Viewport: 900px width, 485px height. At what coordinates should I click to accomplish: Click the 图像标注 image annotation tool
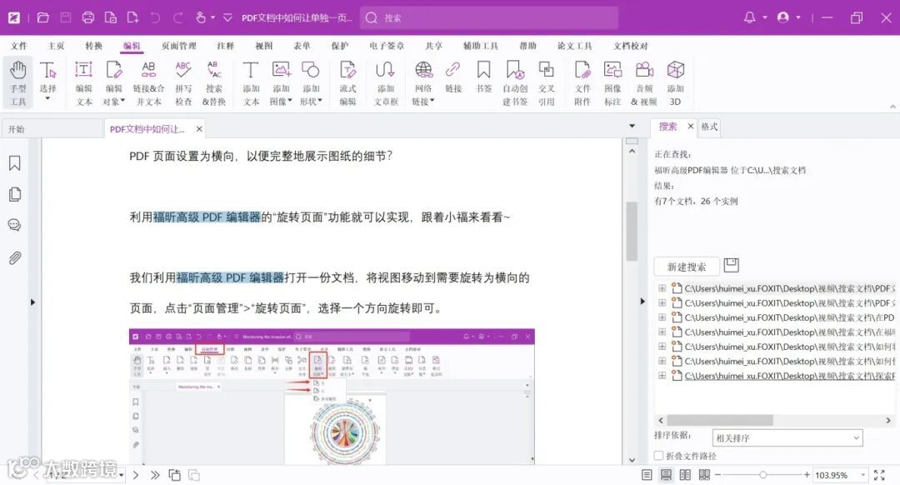point(612,83)
